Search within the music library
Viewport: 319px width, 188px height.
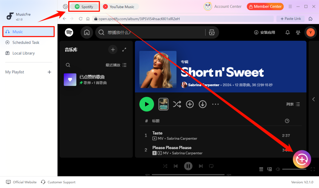pyautogui.click(x=68, y=65)
